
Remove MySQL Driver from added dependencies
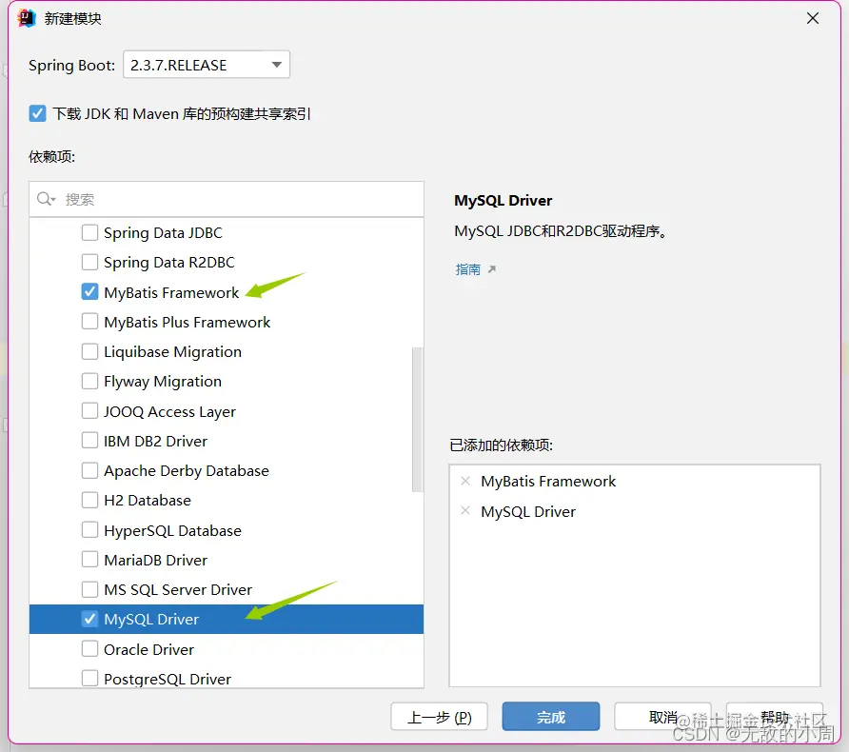click(x=465, y=510)
